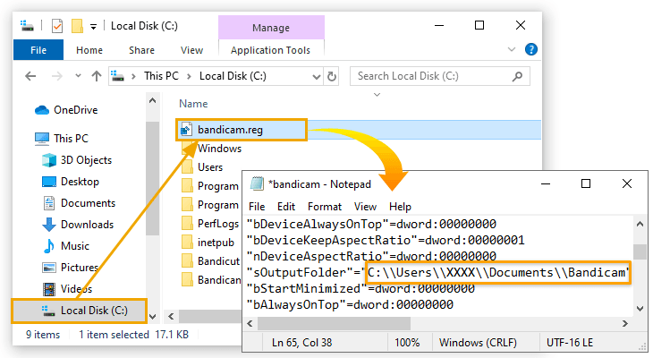This screenshot has height=358, width=653.
Task: Click the magnifier search icon
Action: click(517, 76)
